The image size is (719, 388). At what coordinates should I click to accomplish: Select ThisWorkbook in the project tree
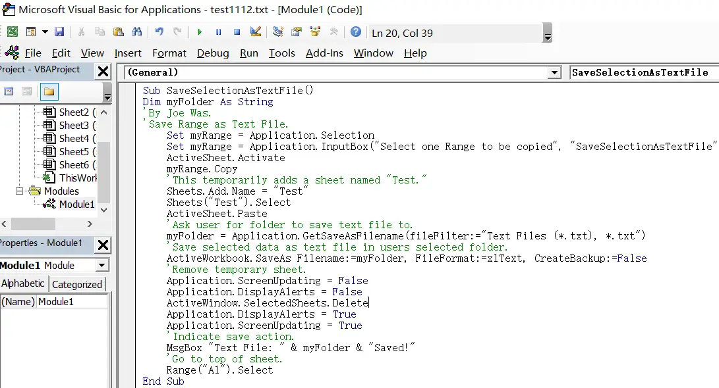tap(70, 178)
